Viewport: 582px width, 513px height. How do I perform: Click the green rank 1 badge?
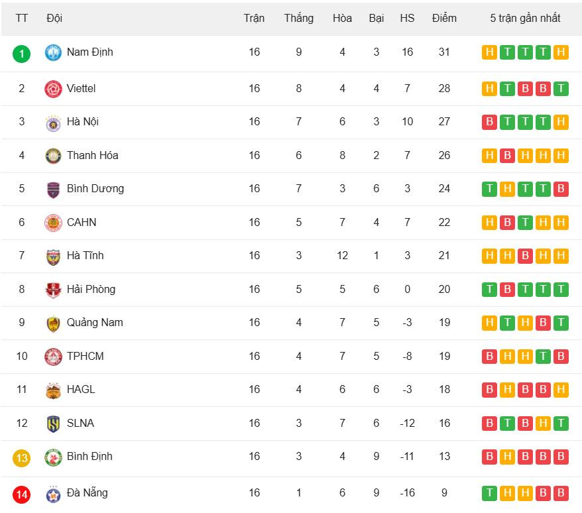(22, 53)
